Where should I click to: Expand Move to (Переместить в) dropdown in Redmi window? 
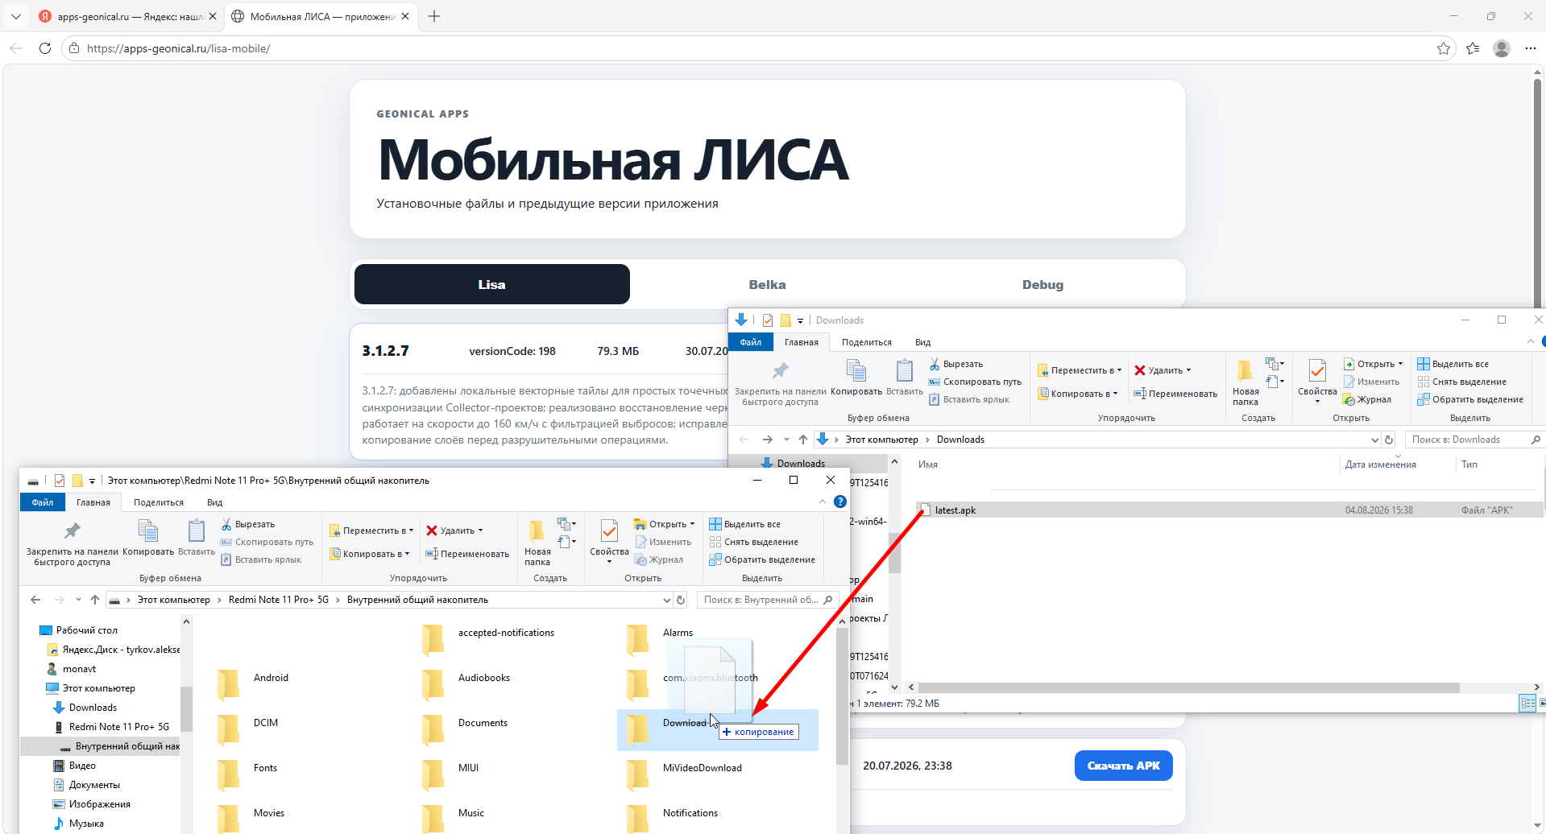(411, 531)
